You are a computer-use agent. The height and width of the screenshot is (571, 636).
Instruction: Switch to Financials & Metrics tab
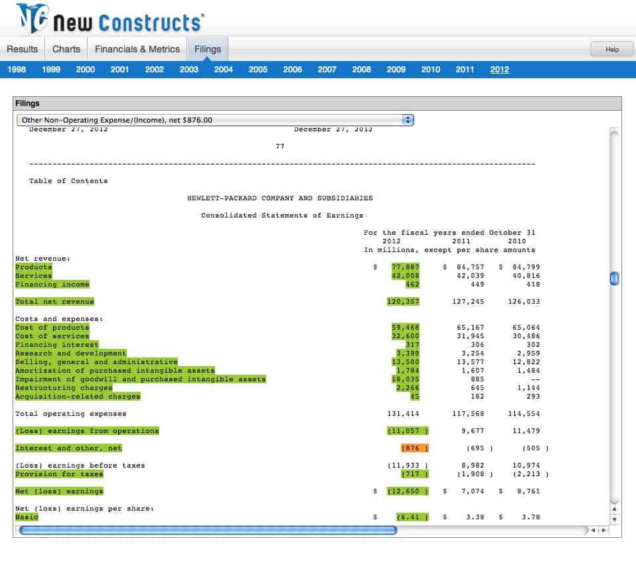coord(137,49)
